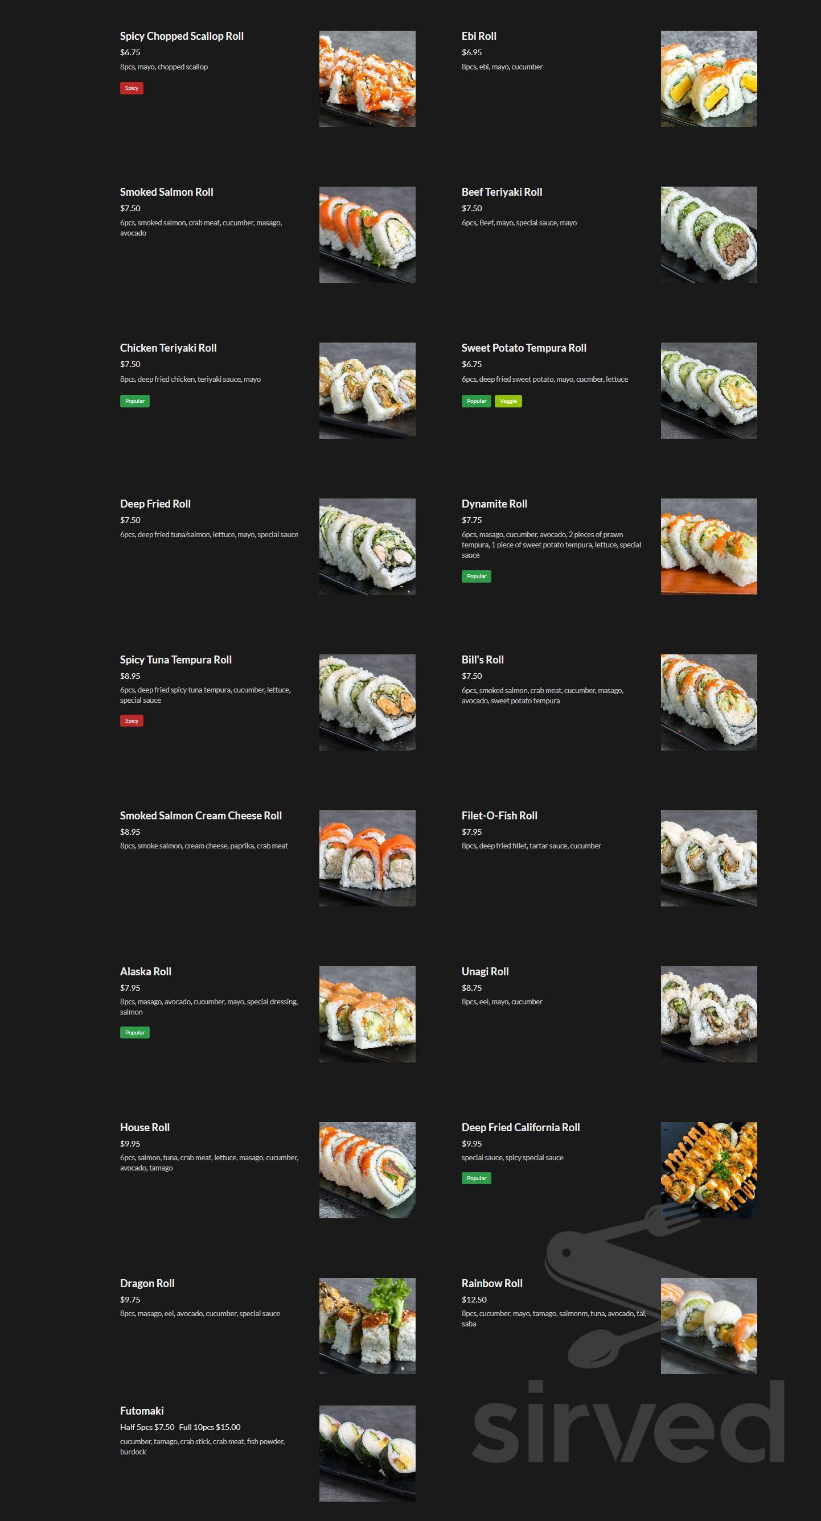Open the Dynamite Roll photo

point(708,546)
